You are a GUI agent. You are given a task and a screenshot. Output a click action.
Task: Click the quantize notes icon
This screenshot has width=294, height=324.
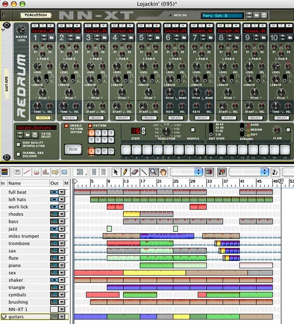click(275, 172)
